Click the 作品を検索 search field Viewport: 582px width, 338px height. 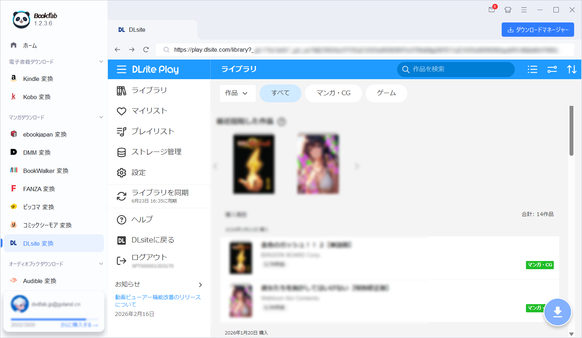pyautogui.click(x=456, y=70)
